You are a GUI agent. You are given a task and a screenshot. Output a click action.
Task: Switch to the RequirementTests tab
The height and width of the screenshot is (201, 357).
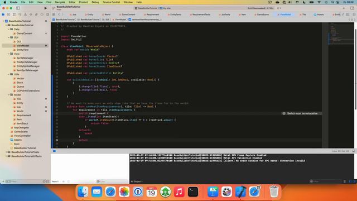(x=200, y=15)
